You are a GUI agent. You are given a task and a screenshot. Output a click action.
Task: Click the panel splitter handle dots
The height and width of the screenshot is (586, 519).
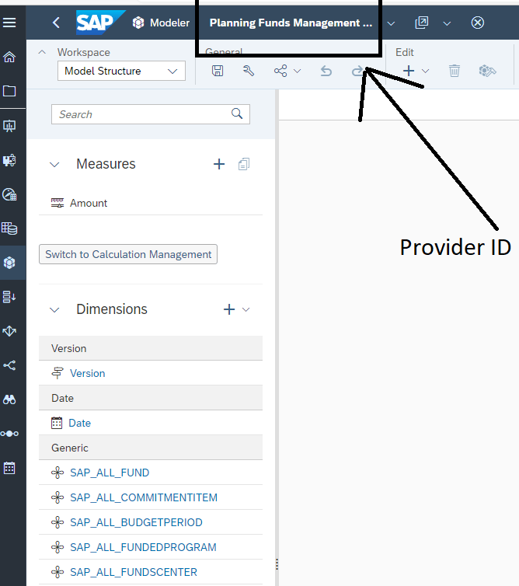[277, 564]
